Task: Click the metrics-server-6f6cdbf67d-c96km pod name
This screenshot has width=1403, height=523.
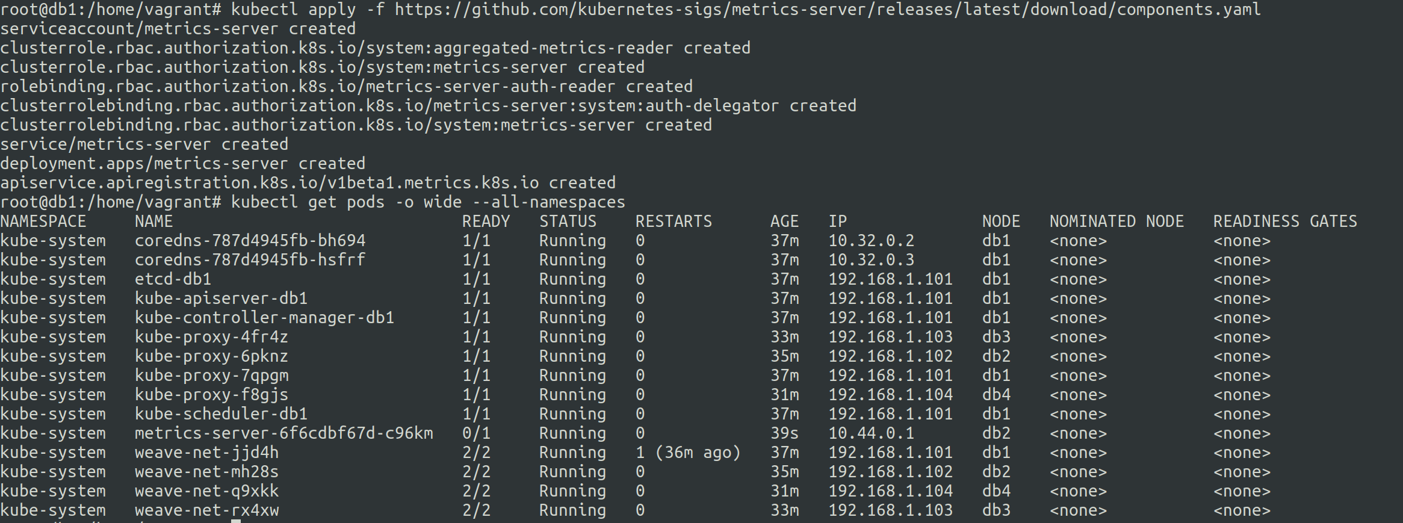Action: coord(283,433)
